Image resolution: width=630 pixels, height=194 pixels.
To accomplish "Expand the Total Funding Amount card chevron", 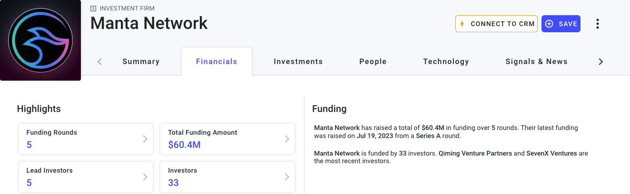I will [287, 139].
